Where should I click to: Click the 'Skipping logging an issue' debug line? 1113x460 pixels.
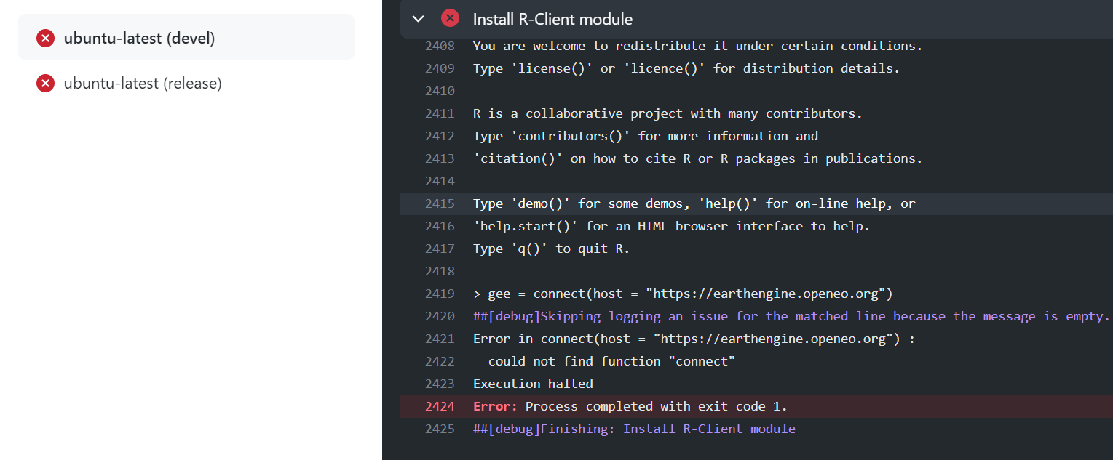tap(791, 316)
